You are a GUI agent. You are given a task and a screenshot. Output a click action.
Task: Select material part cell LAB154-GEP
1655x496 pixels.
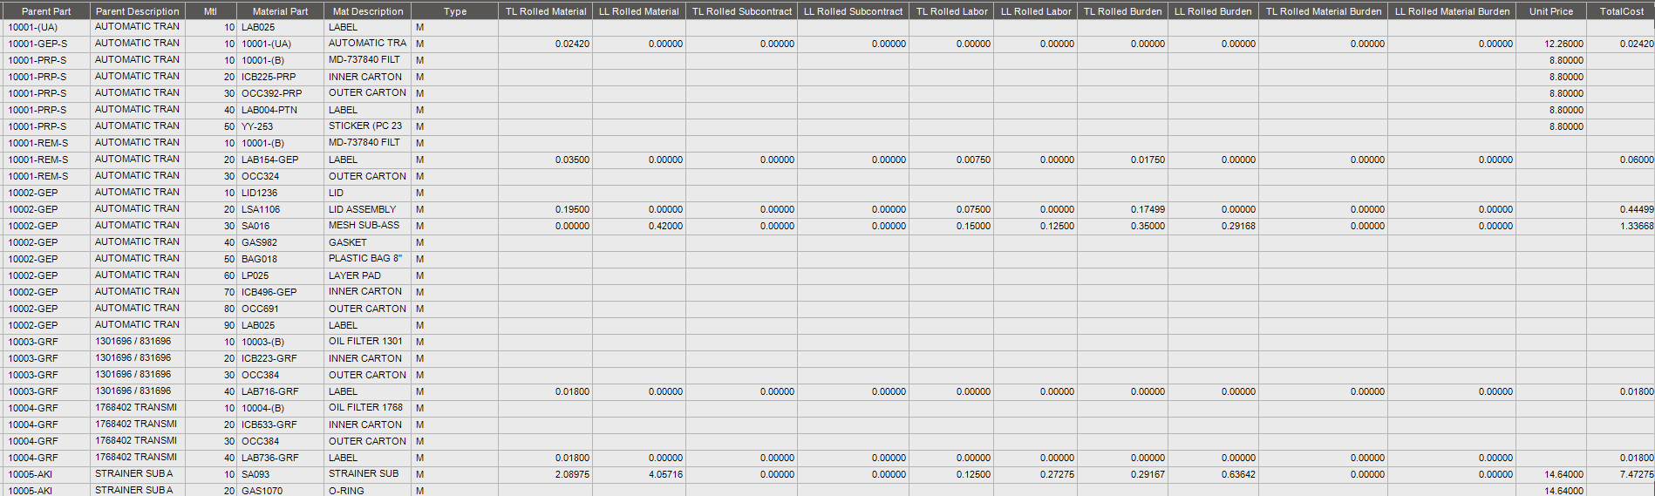280,160
